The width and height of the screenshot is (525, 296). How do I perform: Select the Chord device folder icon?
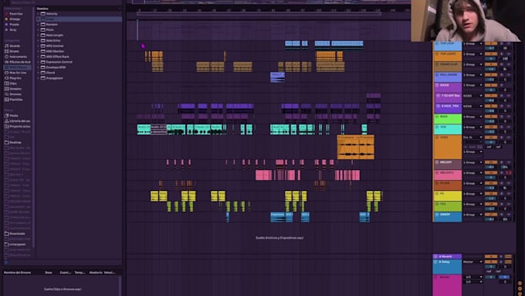43,73
